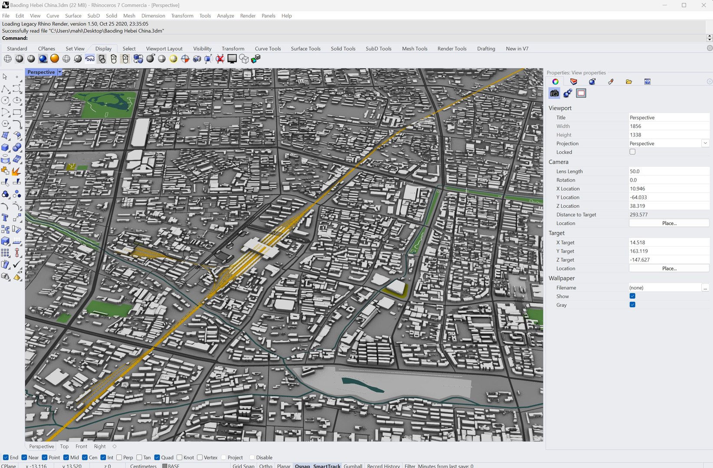713x468 pixels.
Task: Select Wireframe viewport display icon
Action: (8, 59)
